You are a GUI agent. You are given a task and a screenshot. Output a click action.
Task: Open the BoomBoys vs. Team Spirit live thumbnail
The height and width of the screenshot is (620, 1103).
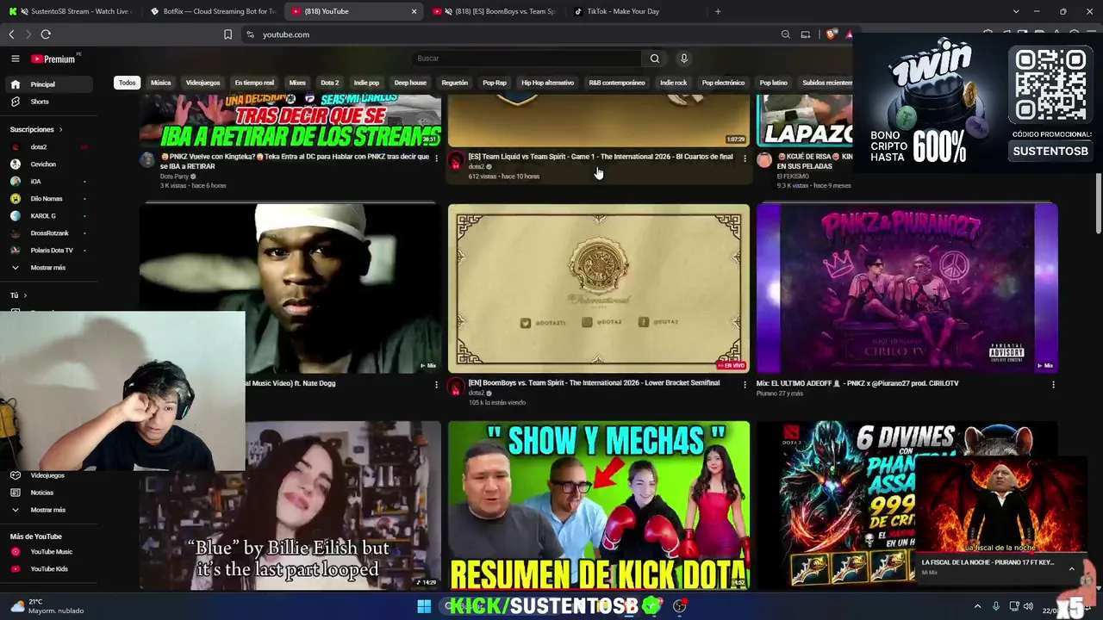tap(599, 288)
